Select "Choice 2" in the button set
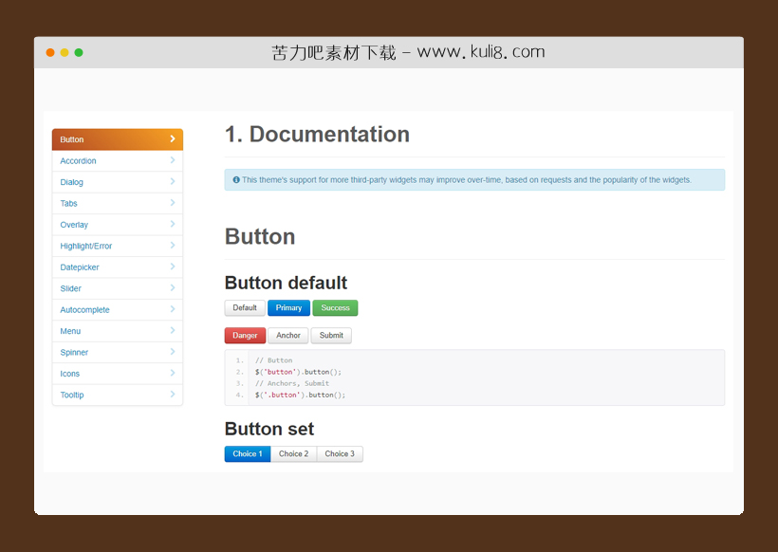The height and width of the screenshot is (552, 778). [x=293, y=453]
